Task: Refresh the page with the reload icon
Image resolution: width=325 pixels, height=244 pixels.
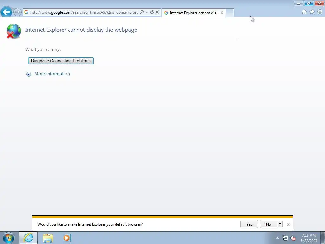Action: pyautogui.click(x=152, y=12)
